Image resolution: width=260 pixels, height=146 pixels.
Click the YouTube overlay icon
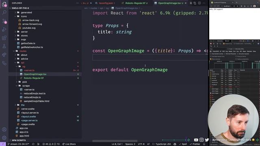point(196,140)
